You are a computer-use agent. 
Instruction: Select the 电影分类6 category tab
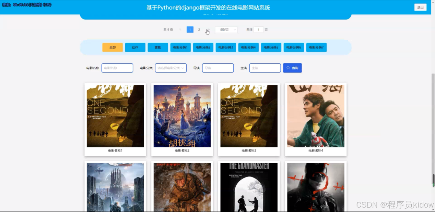coord(294,48)
